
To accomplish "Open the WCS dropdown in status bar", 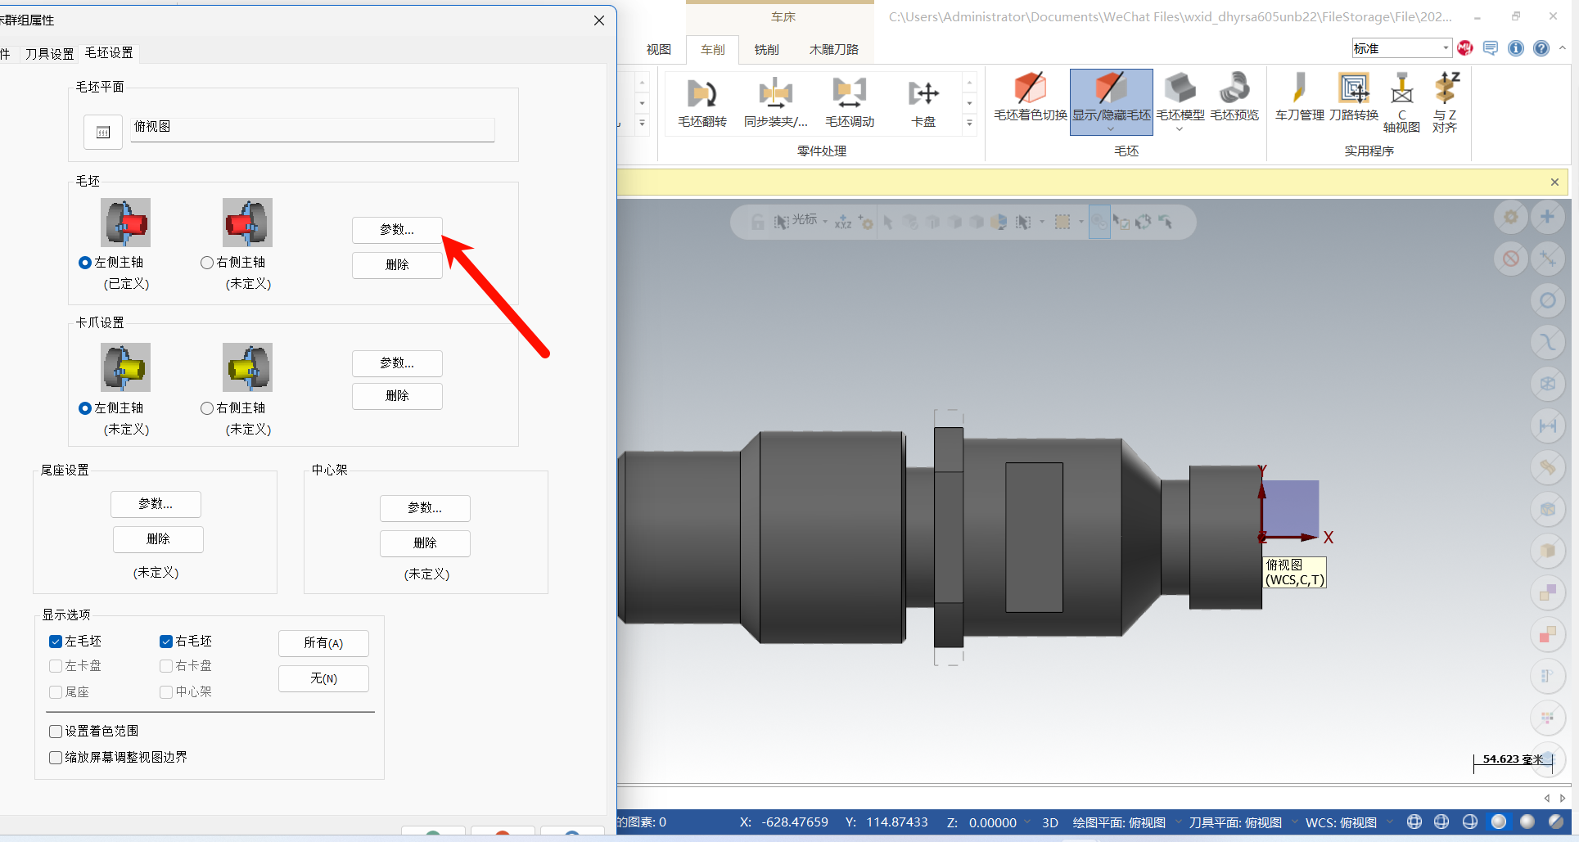I will pos(1390,822).
